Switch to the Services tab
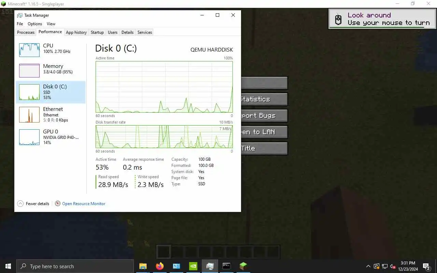This screenshot has height=273, width=437. (145, 32)
